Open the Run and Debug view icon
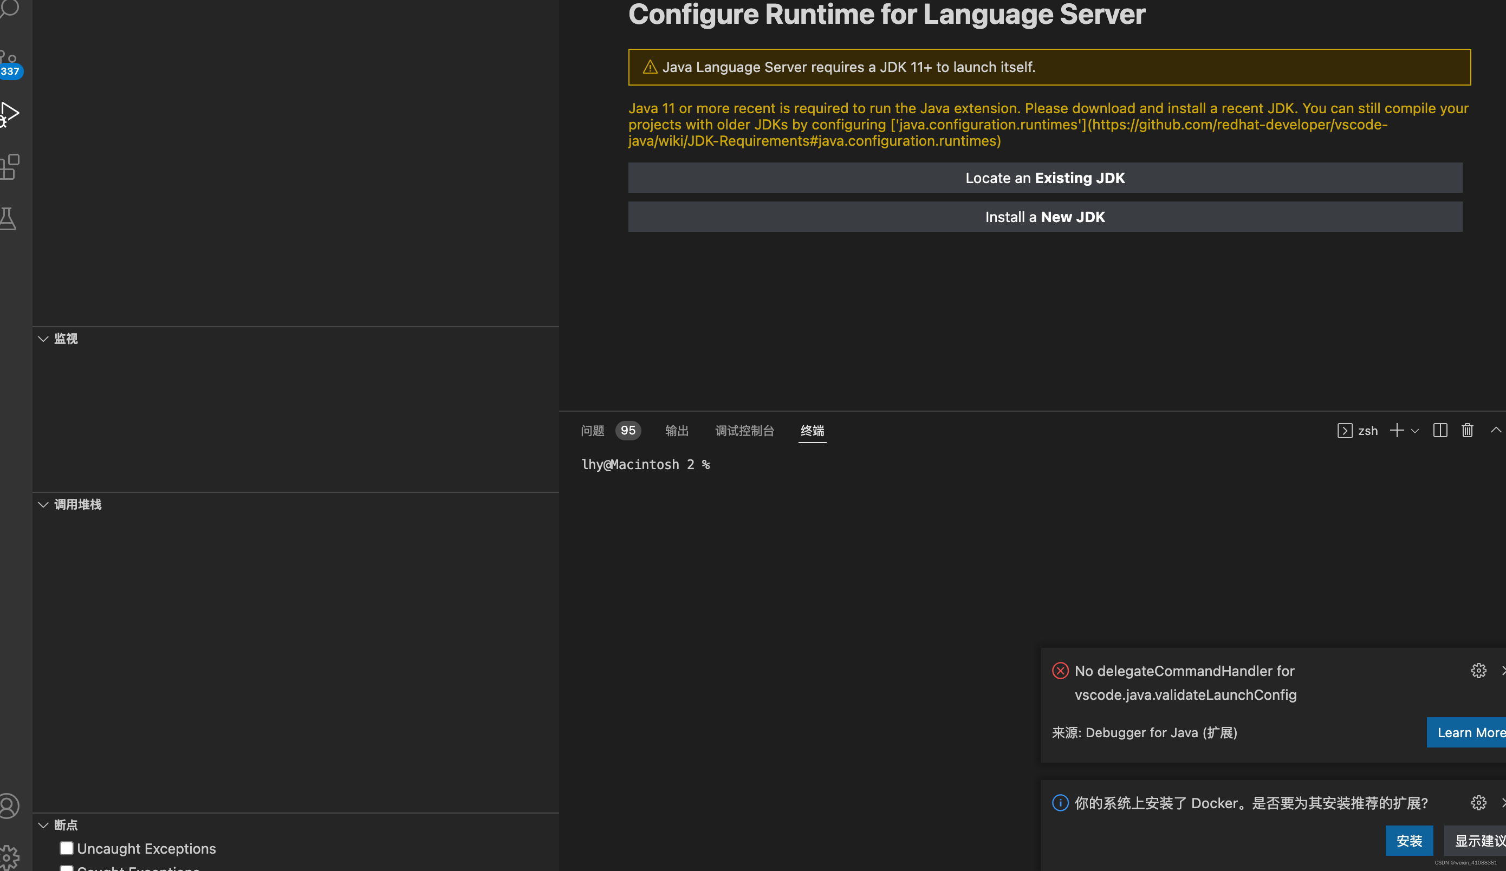The image size is (1506, 871). click(10, 114)
